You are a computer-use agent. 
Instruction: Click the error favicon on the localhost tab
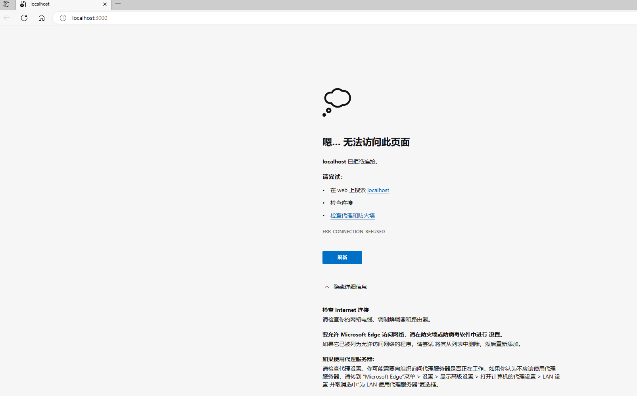pos(23,4)
